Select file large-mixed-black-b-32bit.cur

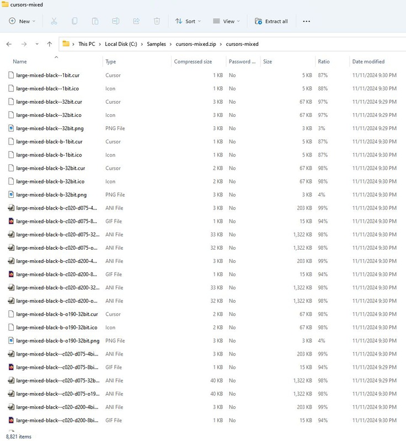[51, 168]
